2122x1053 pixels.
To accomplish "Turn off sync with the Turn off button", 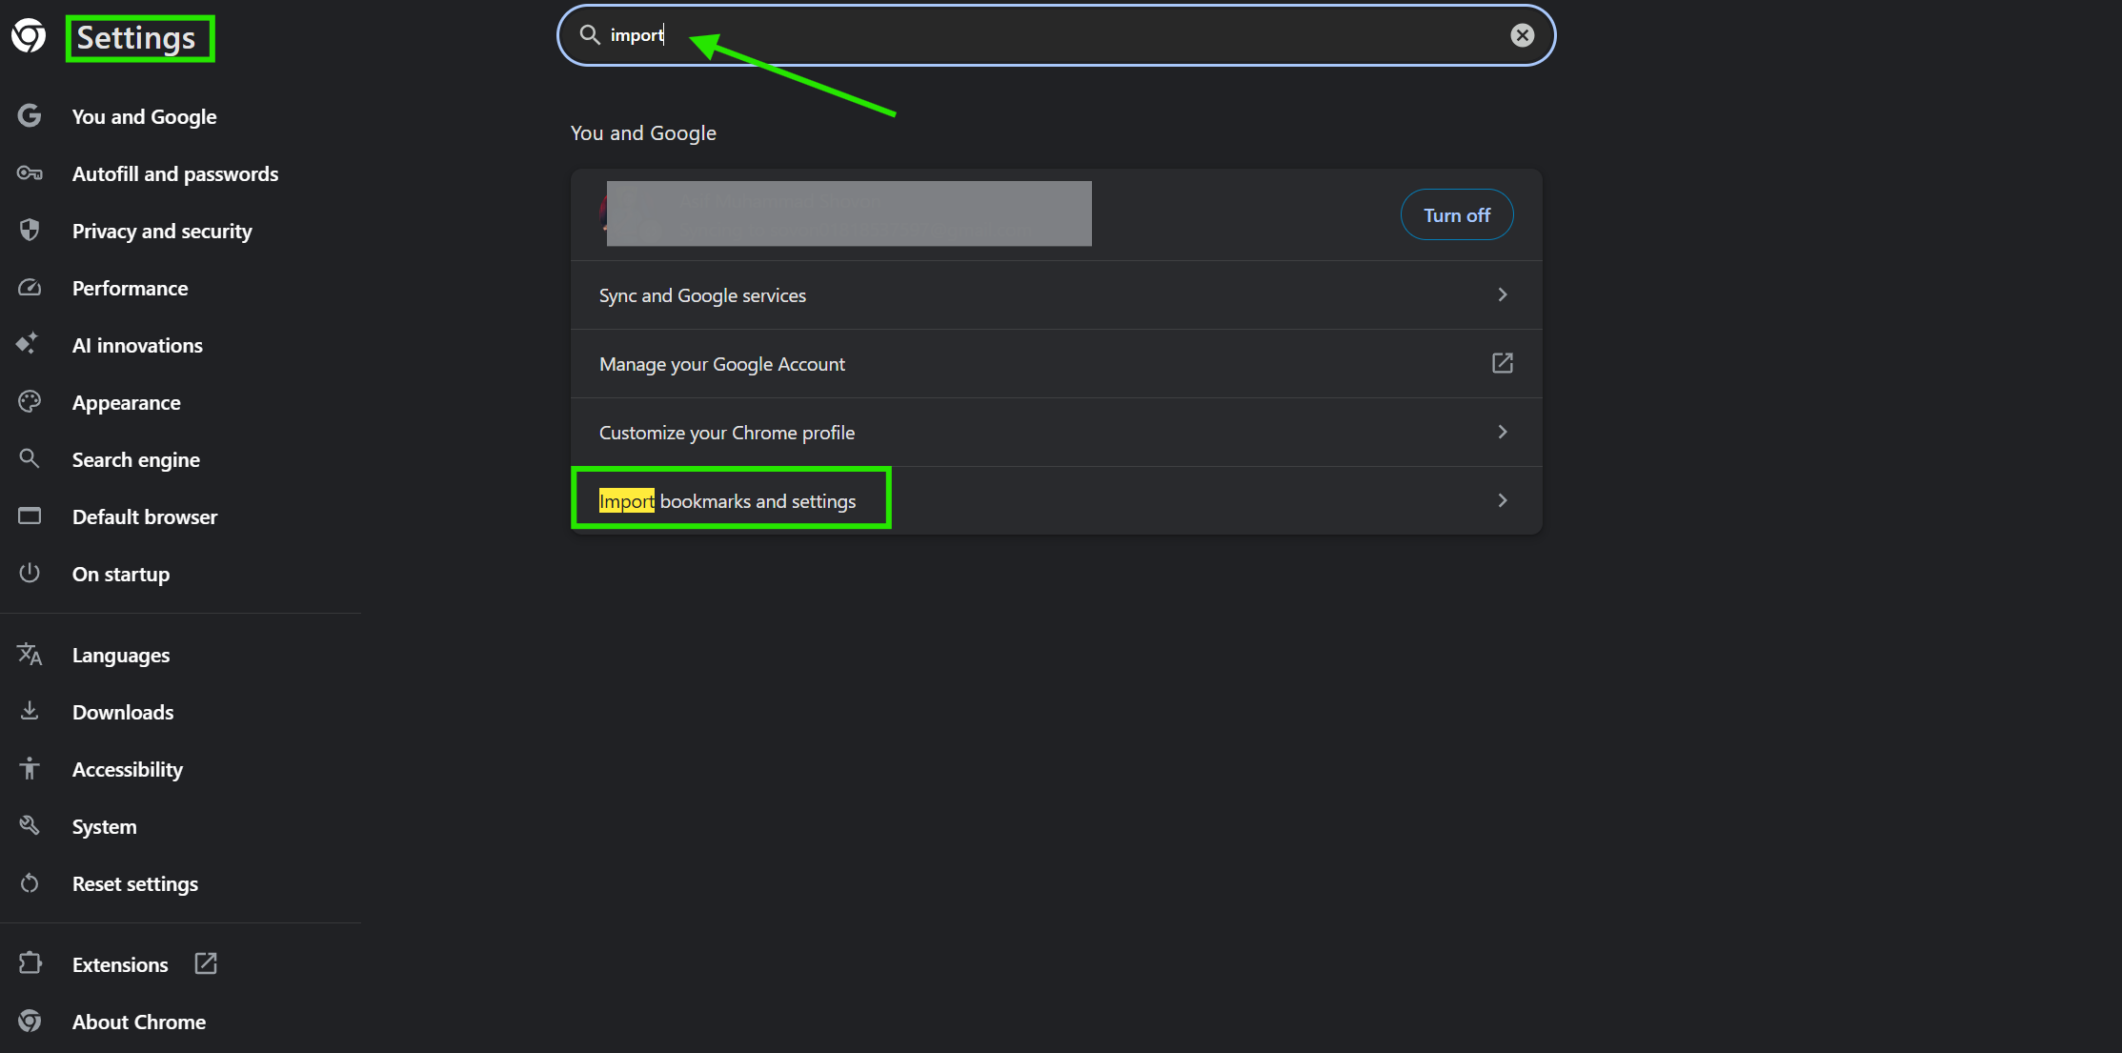I will 1456,215.
